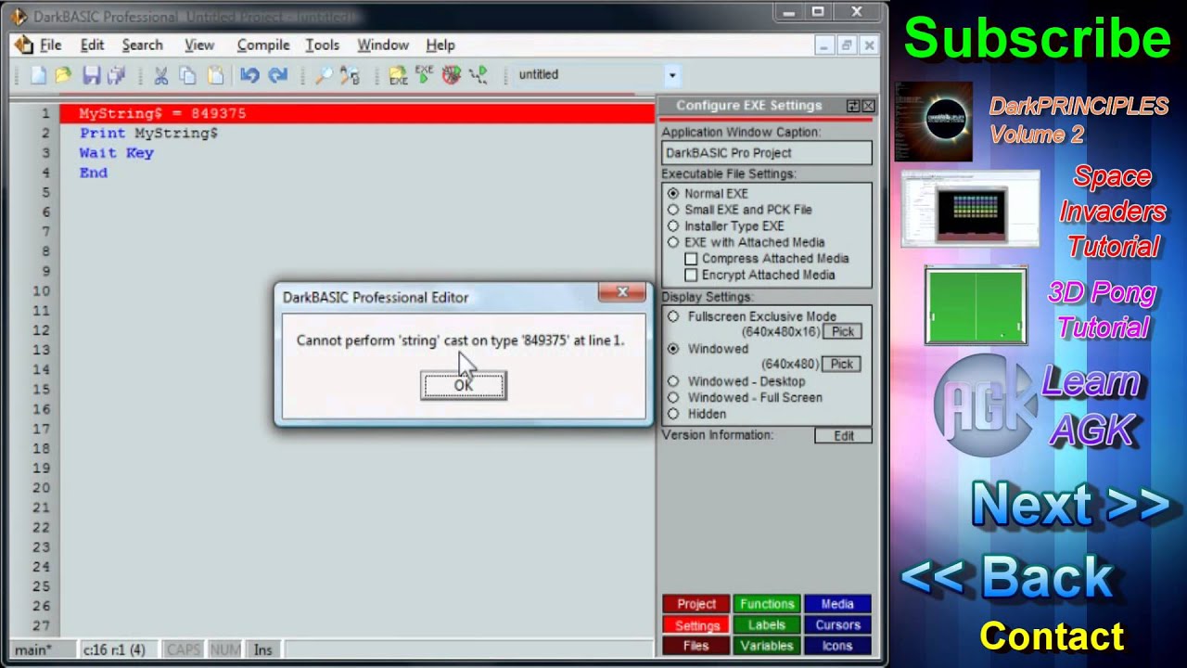The height and width of the screenshot is (668, 1187).
Task: Expand the untitled project dropdown
Action: (x=672, y=75)
